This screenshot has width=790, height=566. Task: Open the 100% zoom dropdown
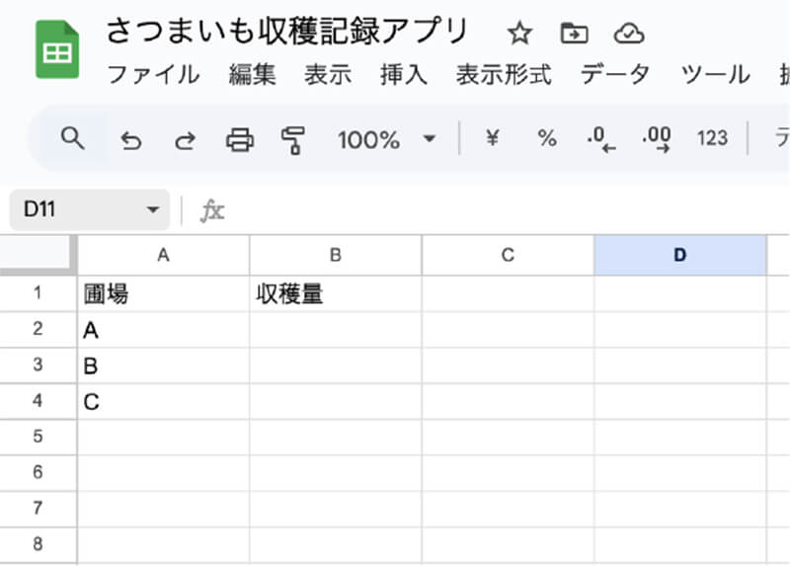pyautogui.click(x=385, y=139)
